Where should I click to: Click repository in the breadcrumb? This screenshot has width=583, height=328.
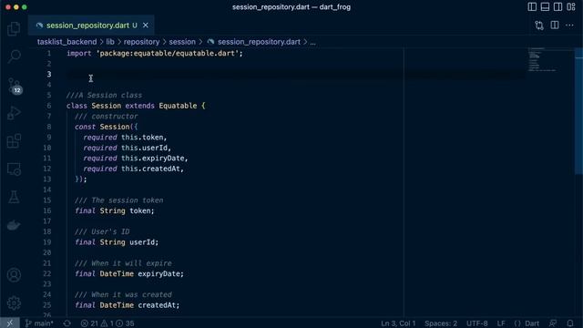(x=141, y=42)
